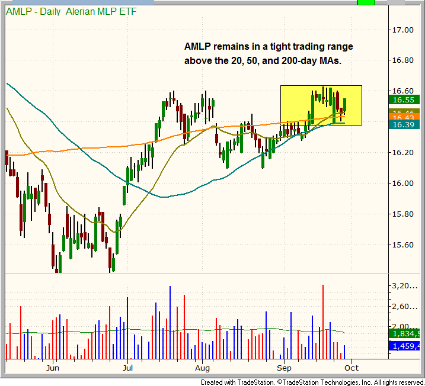
Task: Click the tallest blue volume bar in mid-July
Action: 170,322
